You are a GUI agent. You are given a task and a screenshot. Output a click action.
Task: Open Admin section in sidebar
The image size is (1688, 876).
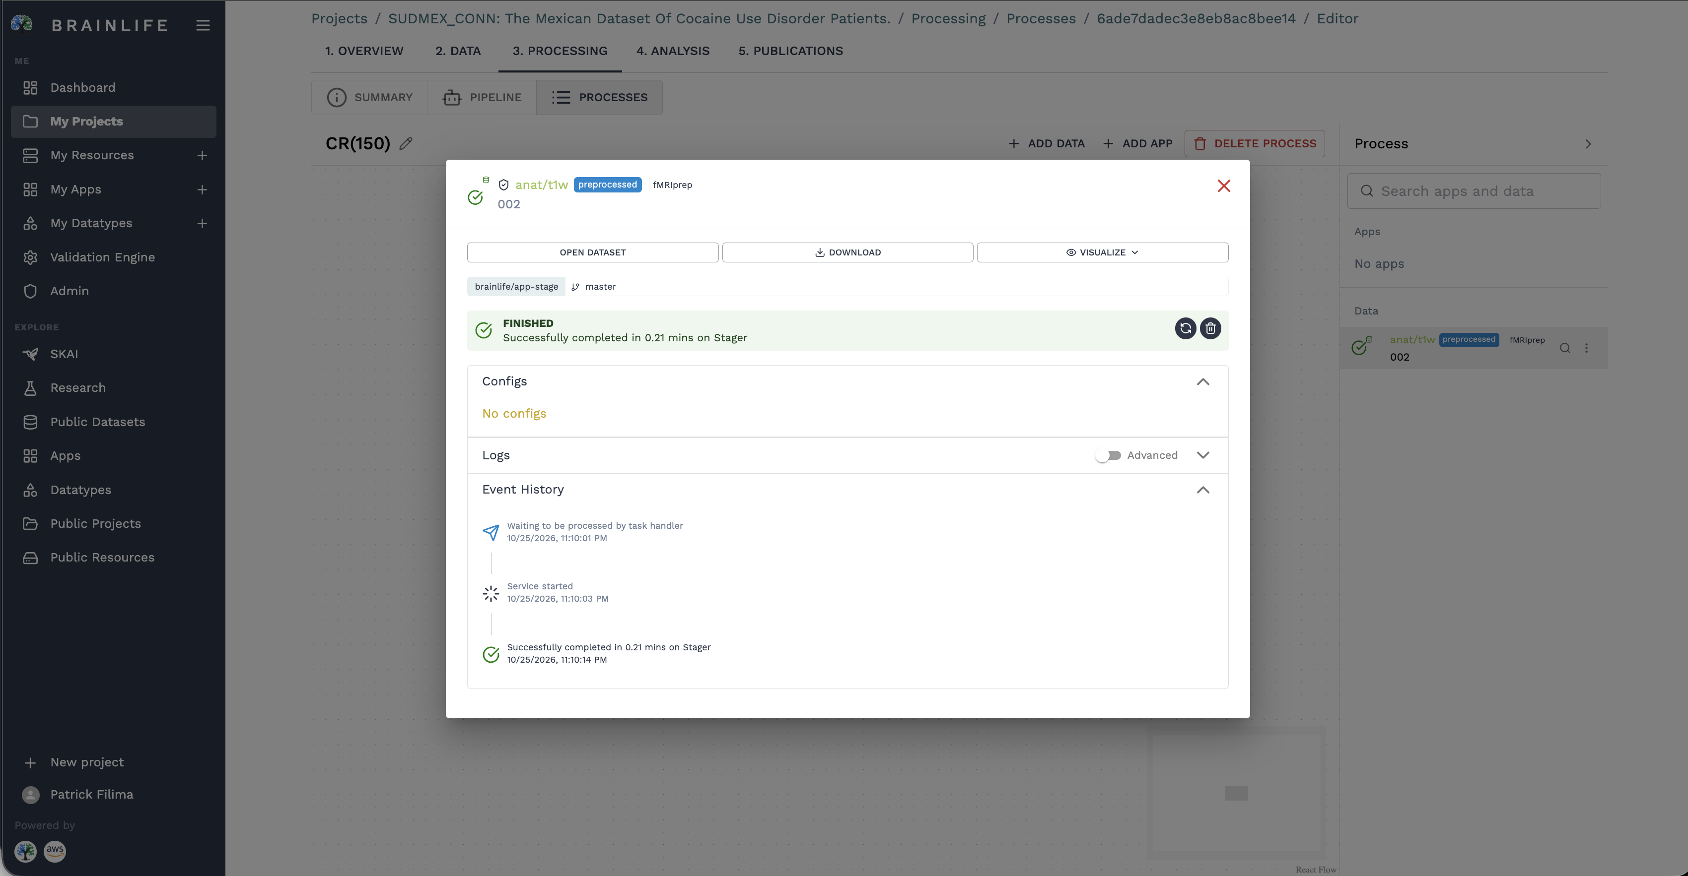(x=113, y=291)
